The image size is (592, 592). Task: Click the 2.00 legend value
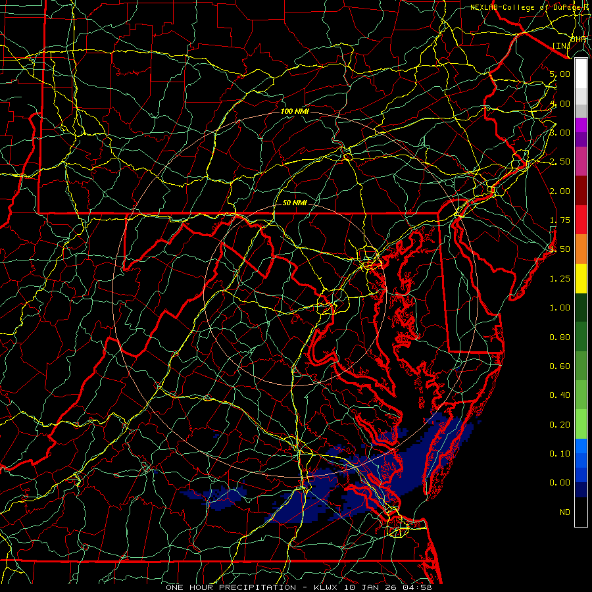[x=560, y=191]
